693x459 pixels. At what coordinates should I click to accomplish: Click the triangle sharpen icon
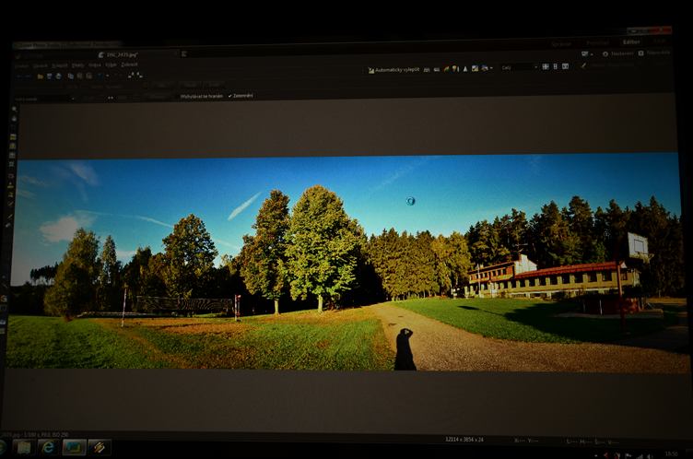coord(465,68)
